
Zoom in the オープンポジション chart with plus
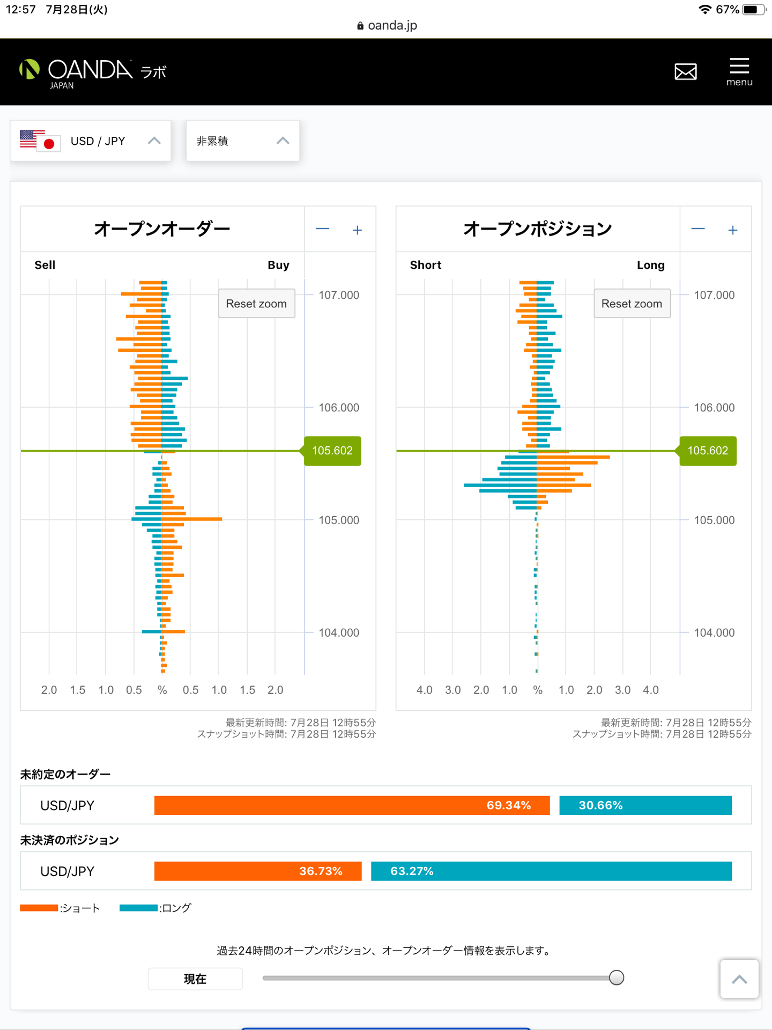point(732,230)
